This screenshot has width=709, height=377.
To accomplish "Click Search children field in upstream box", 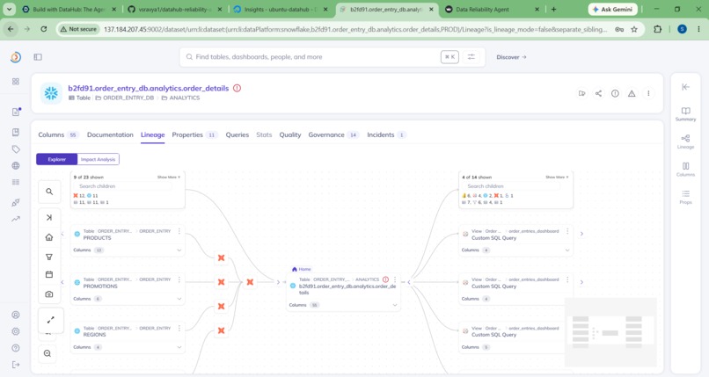I will click(x=123, y=186).
